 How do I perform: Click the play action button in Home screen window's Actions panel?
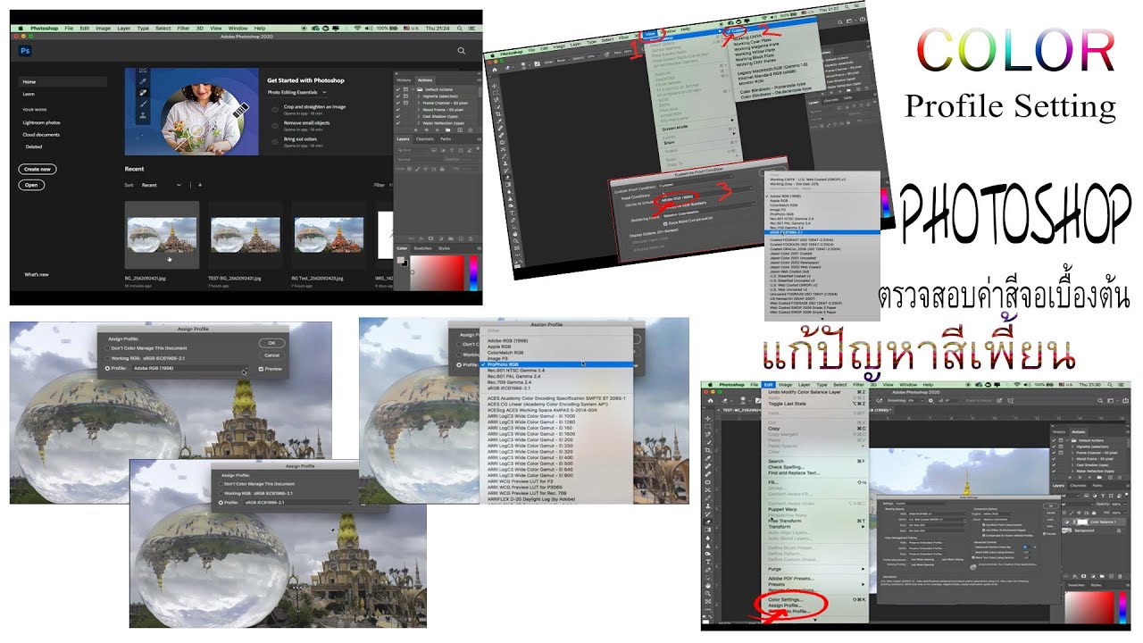pyautogui.click(x=438, y=130)
